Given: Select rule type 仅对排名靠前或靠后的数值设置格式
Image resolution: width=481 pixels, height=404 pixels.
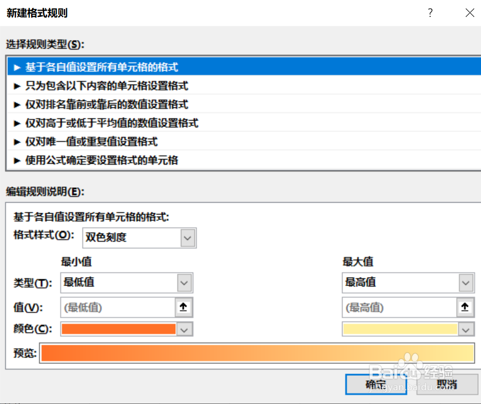Looking at the screenshot, I should pos(244,104).
